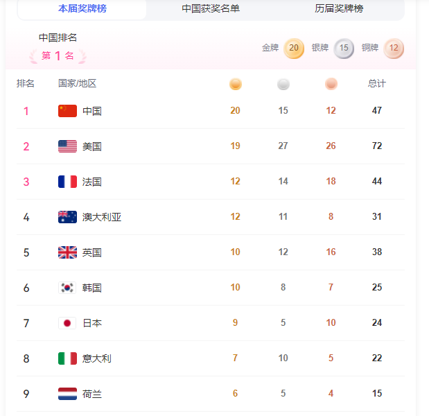Select the 本届奖牌榜 tab

coord(82,8)
